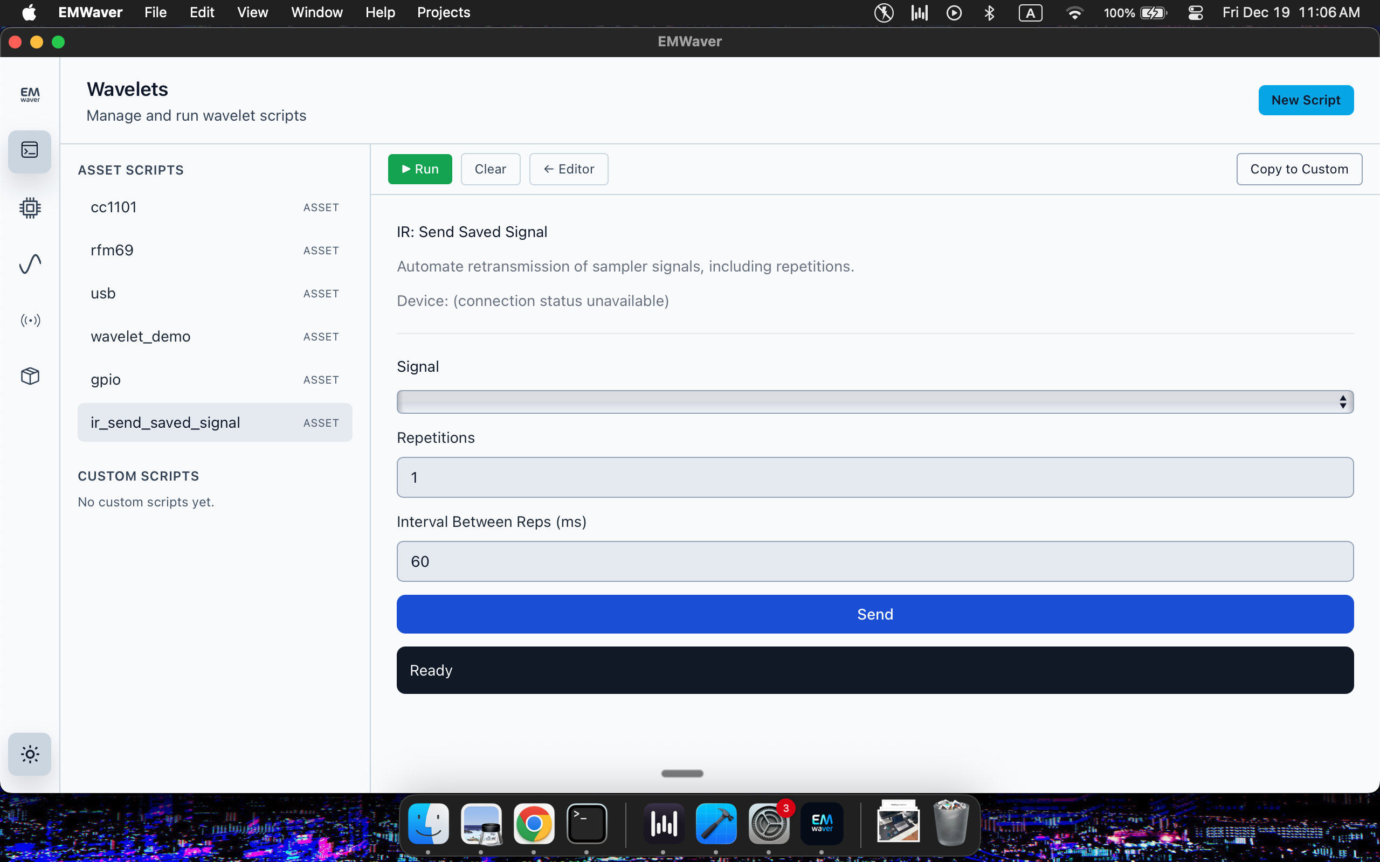The height and width of the screenshot is (862, 1380).
Task: Open the recent document thumbnail in Dock
Action: point(898,822)
